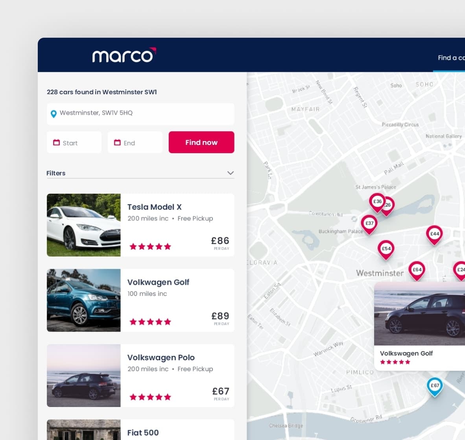Click the National Gallery map label
Screen dimensions: 465x440
[x=444, y=136]
